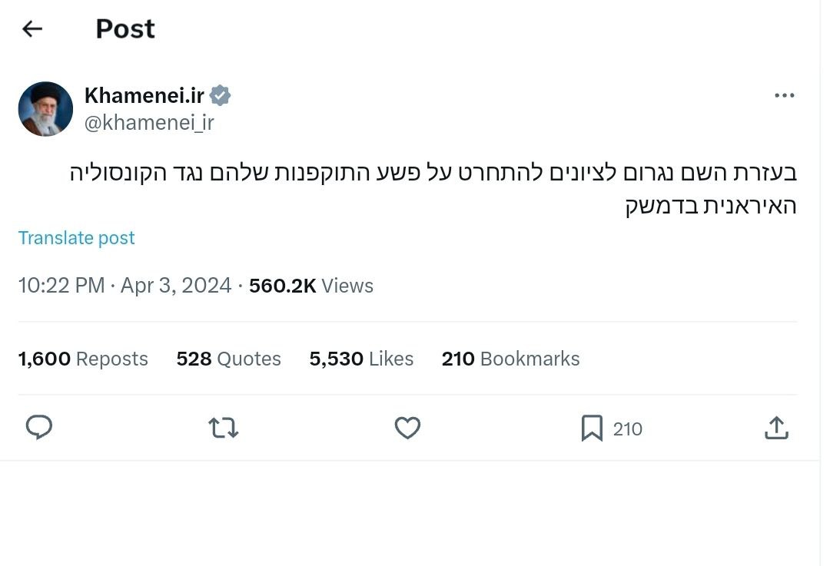Open the Khamenei.ir display name
This screenshot has height=566, width=830.
coord(144,96)
